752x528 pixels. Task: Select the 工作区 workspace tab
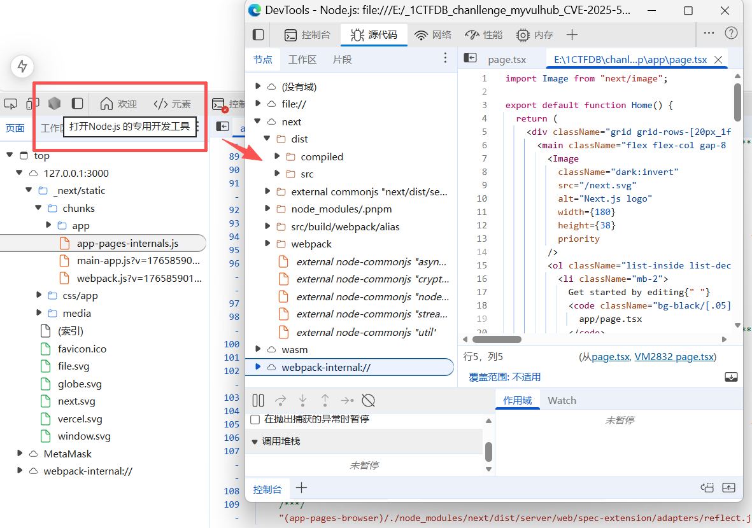pos(302,59)
